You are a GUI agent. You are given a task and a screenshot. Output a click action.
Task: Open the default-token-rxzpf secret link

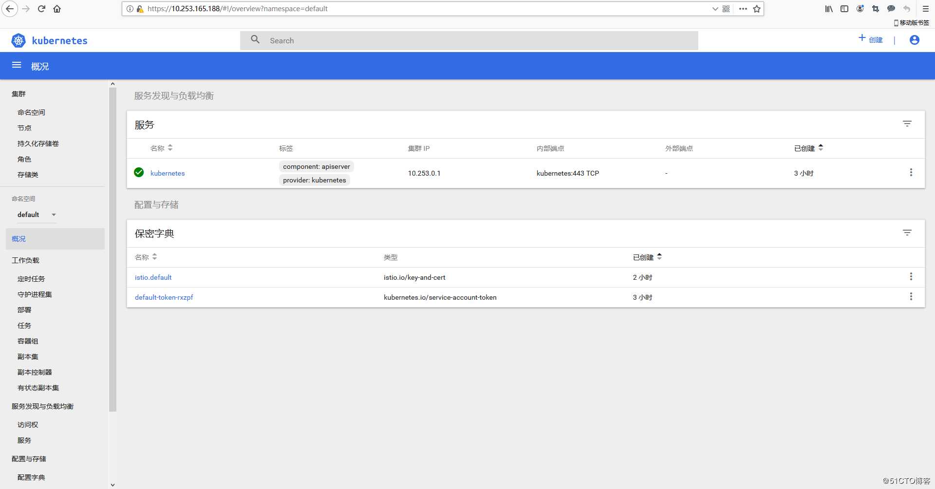pyautogui.click(x=164, y=297)
